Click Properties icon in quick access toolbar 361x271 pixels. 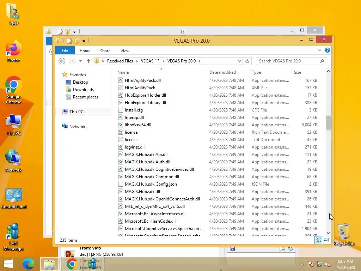[x=69, y=41]
